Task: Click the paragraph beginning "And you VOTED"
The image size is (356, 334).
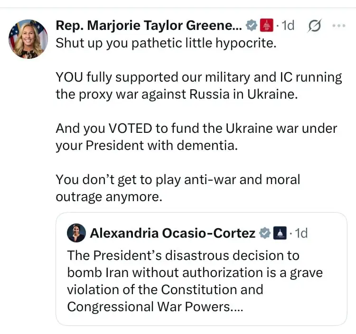Action: (x=196, y=137)
